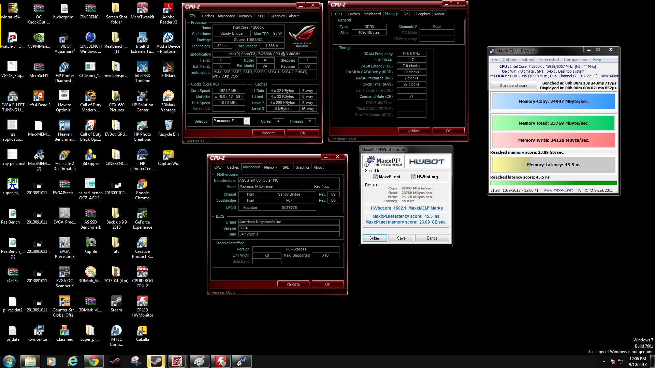Open the Paint taskbar button

tap(199, 361)
